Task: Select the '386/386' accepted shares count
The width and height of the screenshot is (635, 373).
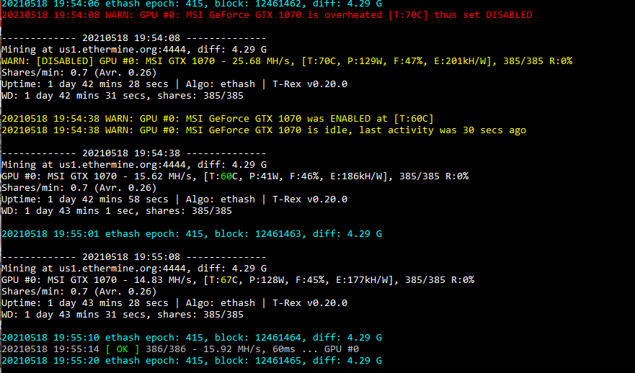Action: [x=166, y=349]
